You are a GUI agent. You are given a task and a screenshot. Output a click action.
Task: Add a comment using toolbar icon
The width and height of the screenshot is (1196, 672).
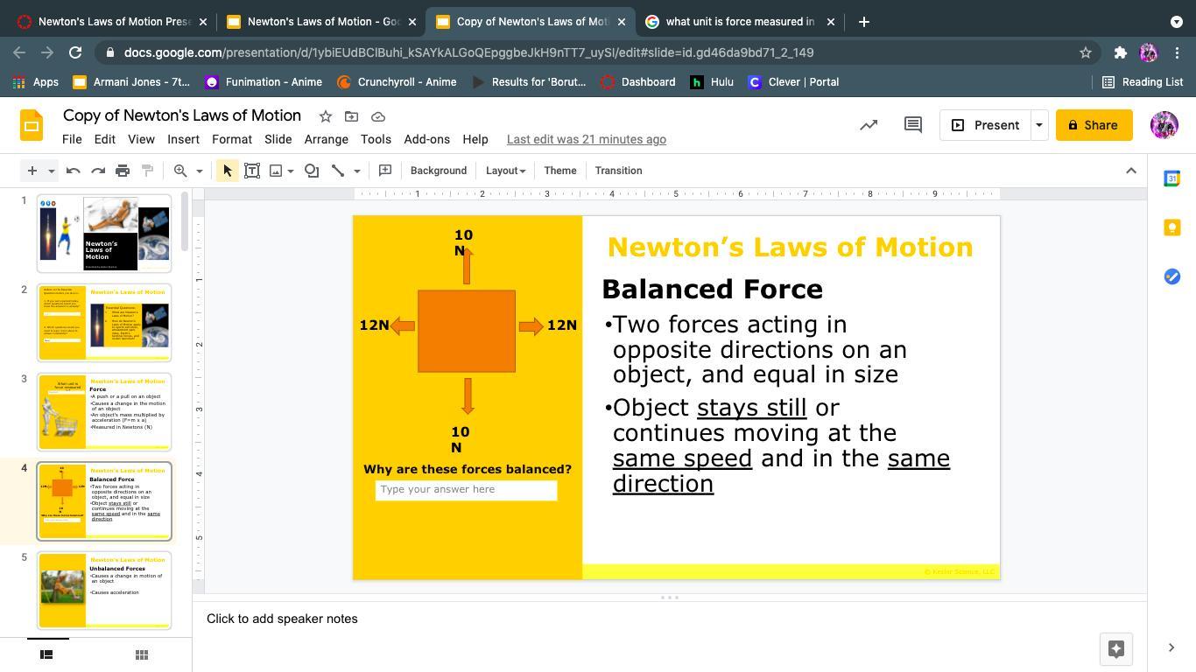[x=385, y=171]
